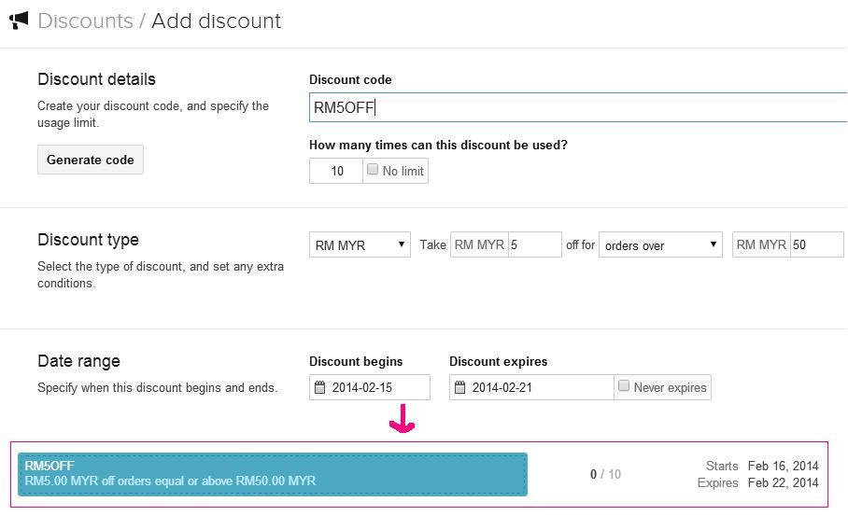848x516 pixels.
Task: Open calendar icon for Discount begins
Action: [320, 387]
